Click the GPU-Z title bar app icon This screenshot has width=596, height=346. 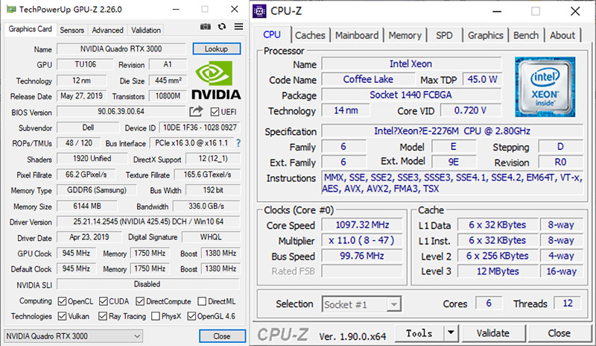pyautogui.click(x=11, y=9)
